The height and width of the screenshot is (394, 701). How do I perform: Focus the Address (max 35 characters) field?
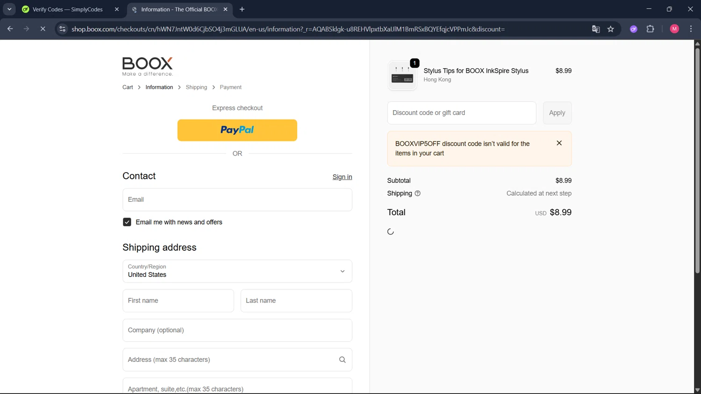pyautogui.click(x=237, y=359)
